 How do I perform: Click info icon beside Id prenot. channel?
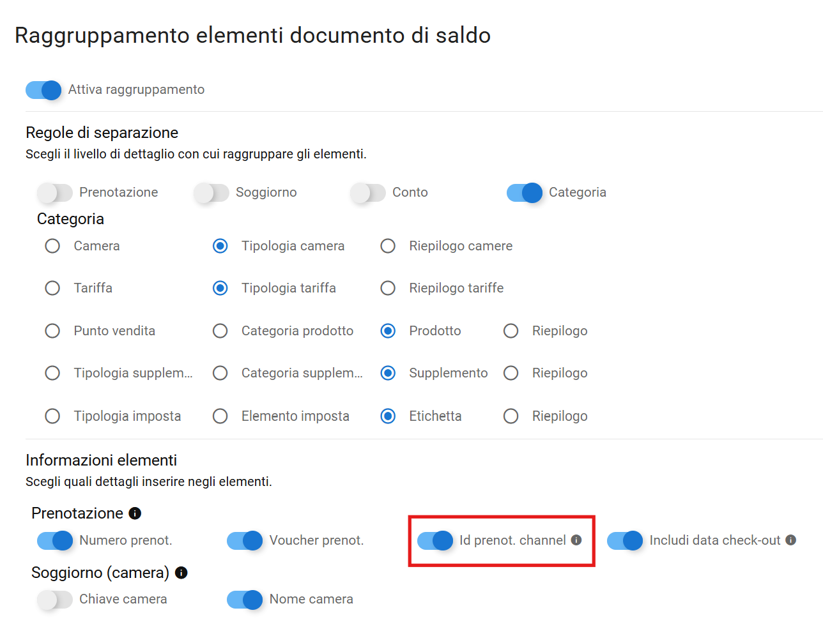tap(576, 540)
